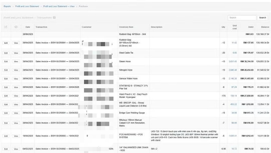The image size is (271, 153).
Task: Click inside the Search input field
Action: (x=242, y=17)
